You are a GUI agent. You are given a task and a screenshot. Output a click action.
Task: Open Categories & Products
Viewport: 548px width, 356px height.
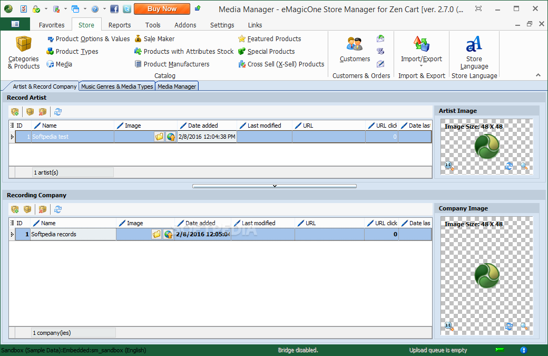point(24,52)
